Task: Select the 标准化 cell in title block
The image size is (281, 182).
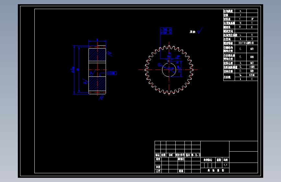Action: coord(181,159)
